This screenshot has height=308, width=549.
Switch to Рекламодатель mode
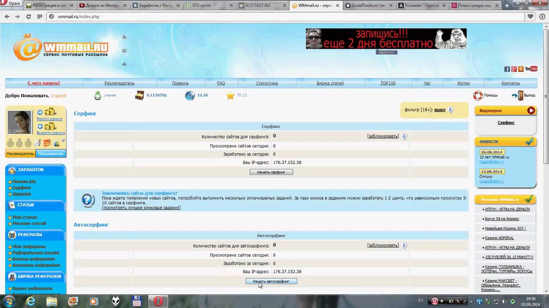[20, 154]
